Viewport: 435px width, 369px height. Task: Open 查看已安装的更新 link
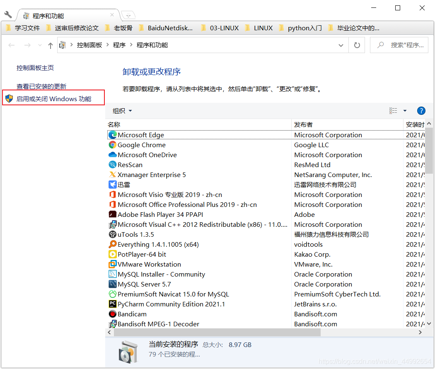41,86
